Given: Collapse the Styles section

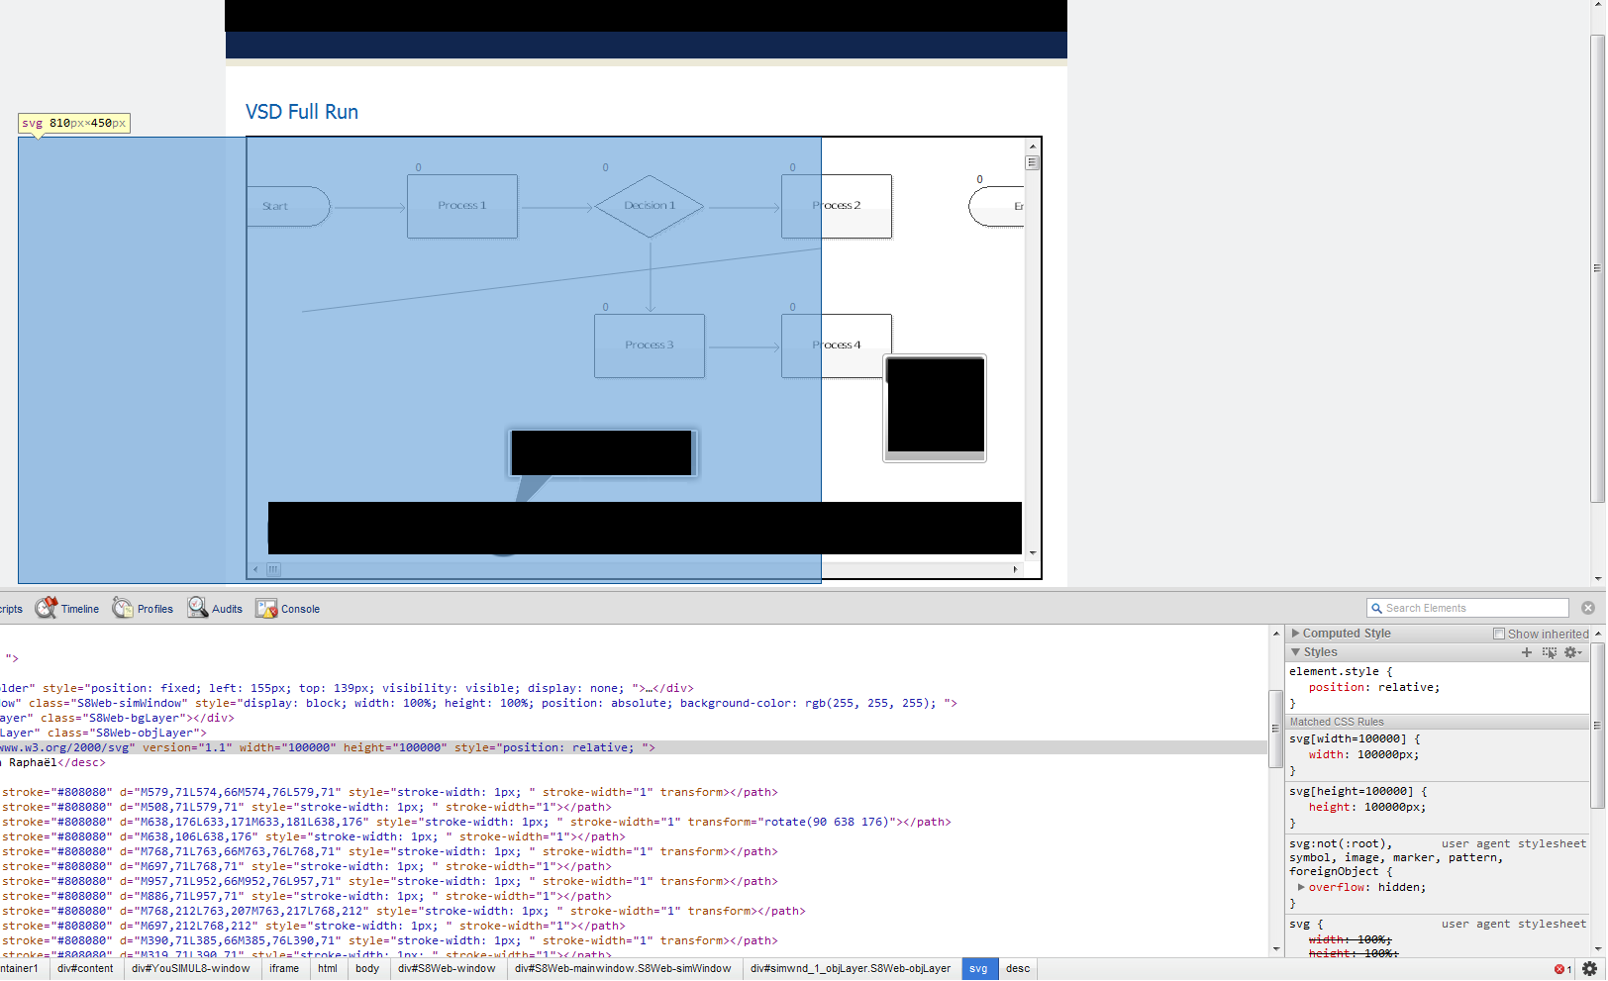Looking at the screenshot, I should coord(1296,651).
